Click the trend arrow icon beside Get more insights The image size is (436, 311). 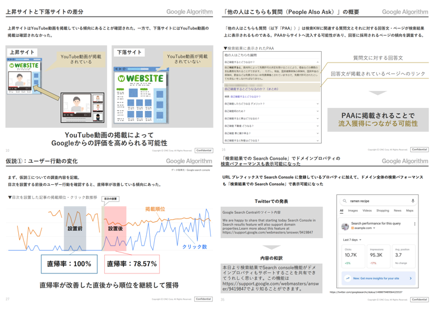(x=348, y=278)
